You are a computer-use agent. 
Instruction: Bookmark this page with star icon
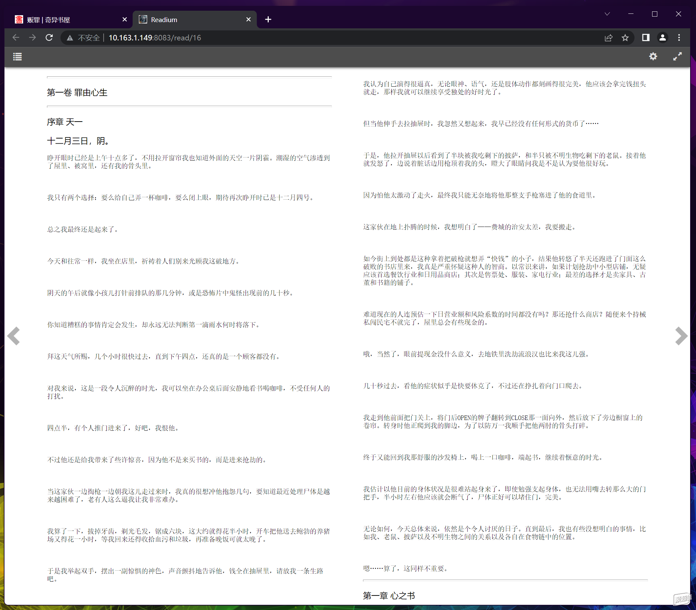click(x=625, y=38)
